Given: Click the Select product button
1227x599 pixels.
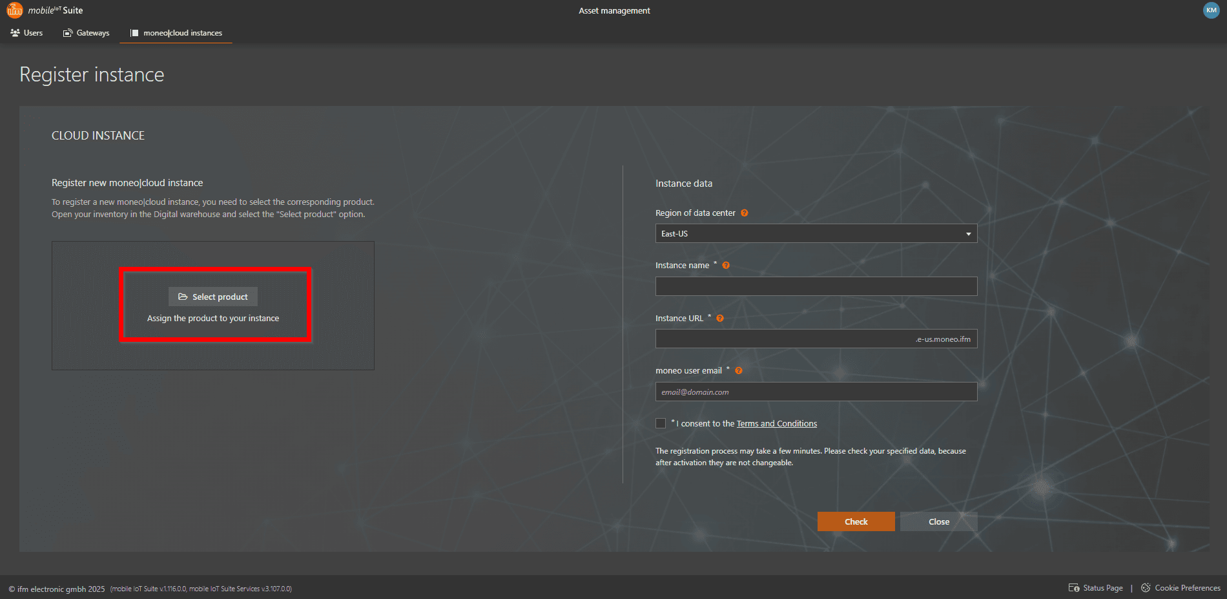Looking at the screenshot, I should 213,297.
